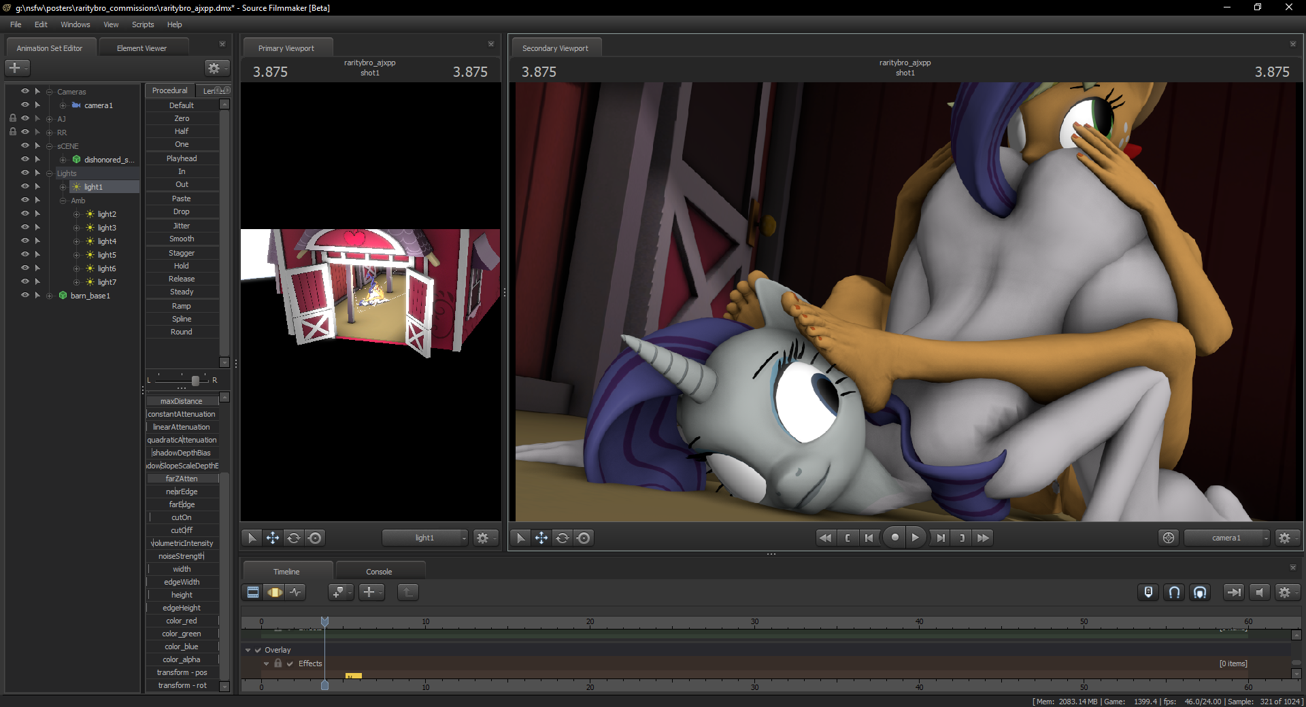Activate the move manipulator in Primary Viewport

pos(273,538)
